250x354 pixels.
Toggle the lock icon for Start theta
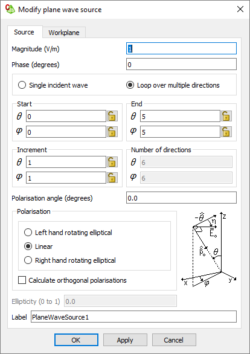112,116
